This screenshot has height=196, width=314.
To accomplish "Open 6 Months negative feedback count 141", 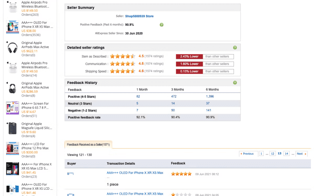I will [x=208, y=110].
